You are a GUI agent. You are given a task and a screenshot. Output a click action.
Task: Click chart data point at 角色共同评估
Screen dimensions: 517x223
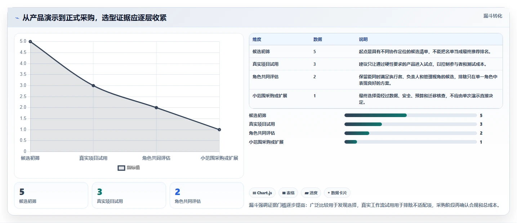pos(156,107)
